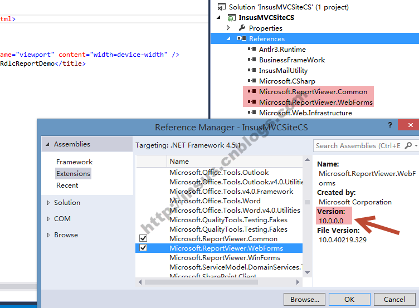Click the reference icon beside Microsoft.CSharp

[x=252, y=81]
